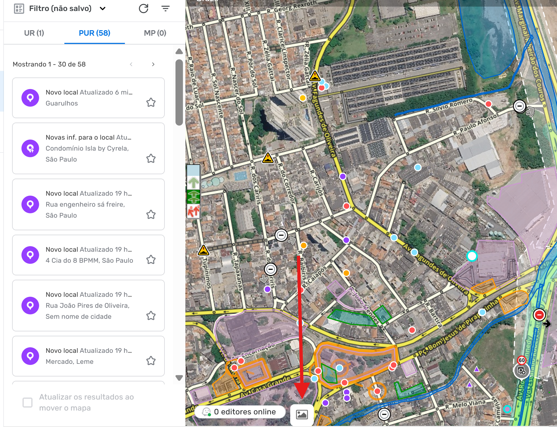The image size is (557, 427).
Task: Star the Guarulhos new place item
Action: pos(151,102)
